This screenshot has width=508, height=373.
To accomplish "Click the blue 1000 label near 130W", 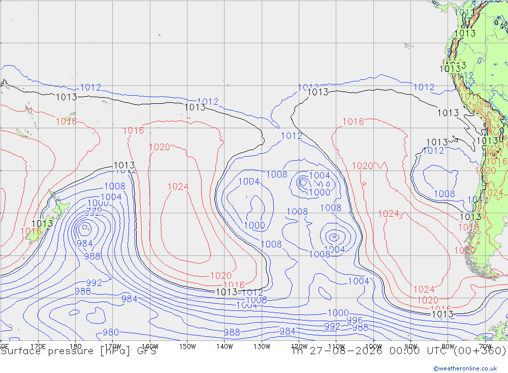I will 255,225.
